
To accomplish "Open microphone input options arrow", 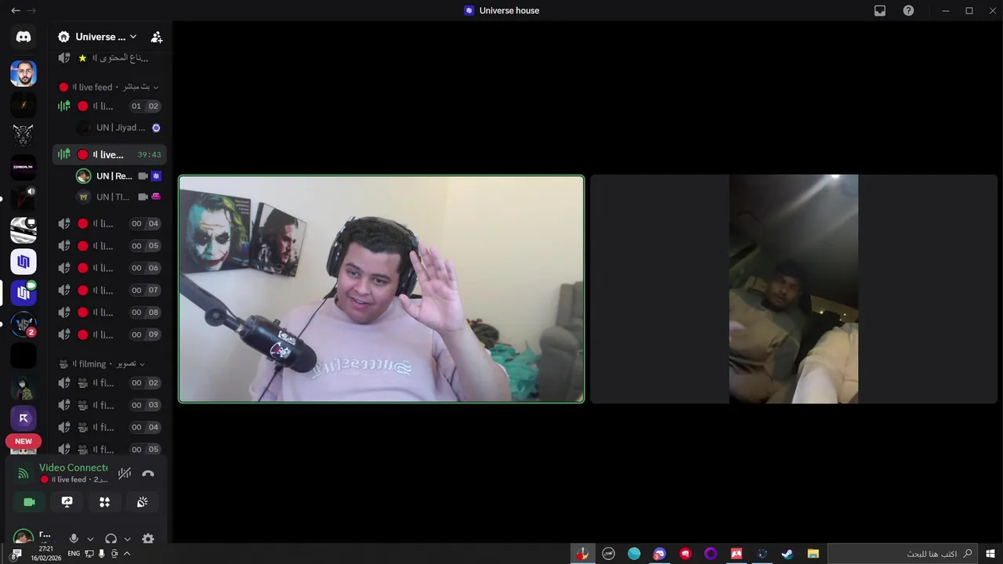I will (90, 539).
